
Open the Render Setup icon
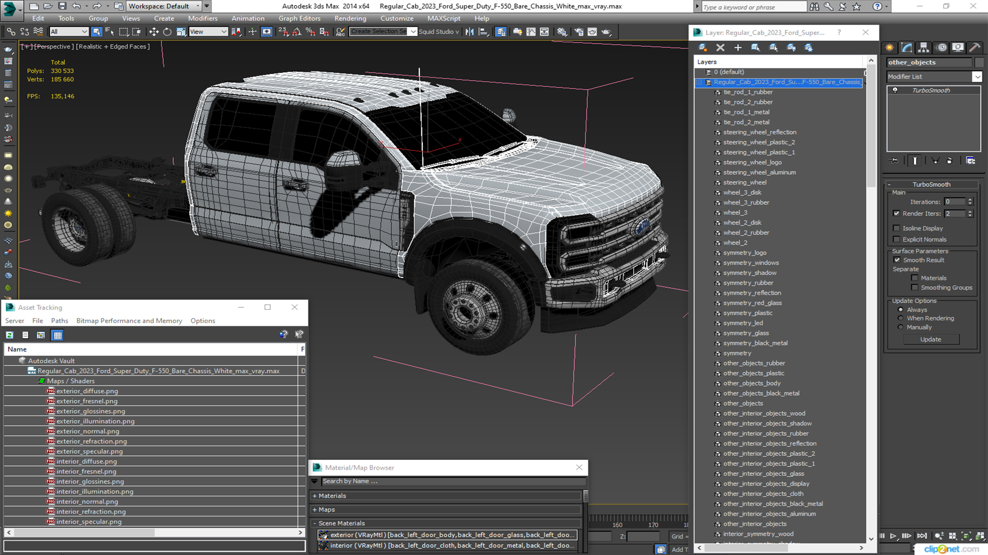point(579,32)
